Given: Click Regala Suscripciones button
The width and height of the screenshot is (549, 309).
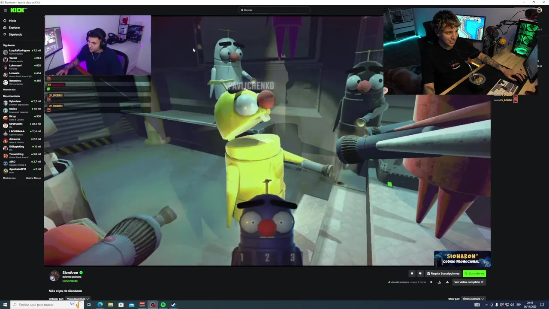Looking at the screenshot, I should coord(443,273).
